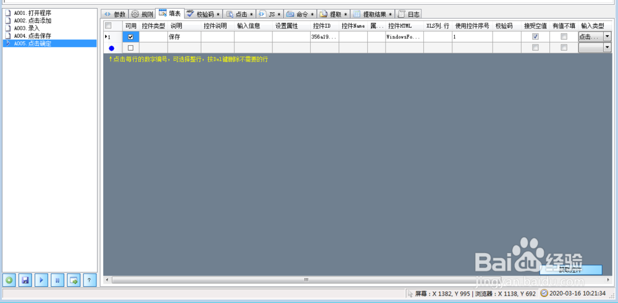Switch to the 提取 tab

334,14
